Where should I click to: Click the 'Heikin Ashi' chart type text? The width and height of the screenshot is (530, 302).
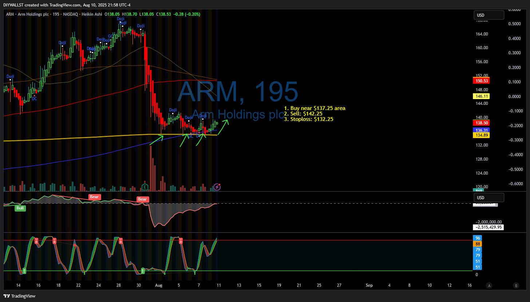(x=91, y=14)
